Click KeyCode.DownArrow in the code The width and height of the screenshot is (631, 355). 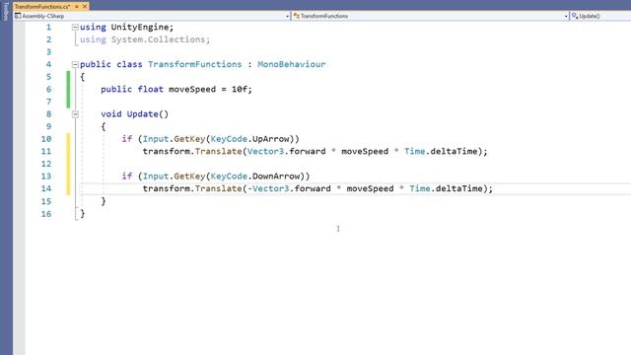(255, 176)
